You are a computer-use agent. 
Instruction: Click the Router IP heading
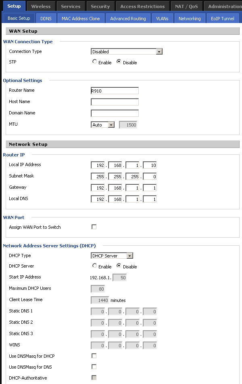coord(14,155)
